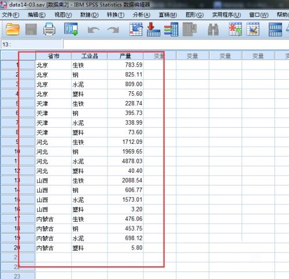289x279 pixels.
Task: Click 山西 cell in row 13
Action: (54, 181)
